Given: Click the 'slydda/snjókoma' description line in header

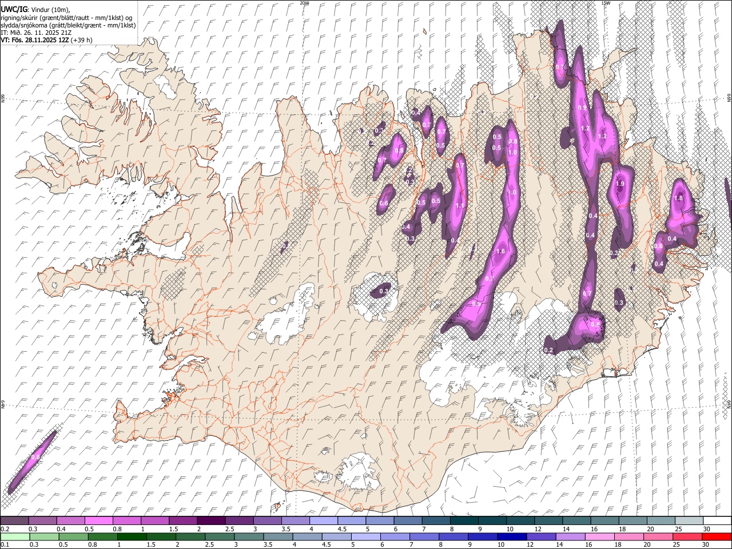Looking at the screenshot, I should click(67, 25).
